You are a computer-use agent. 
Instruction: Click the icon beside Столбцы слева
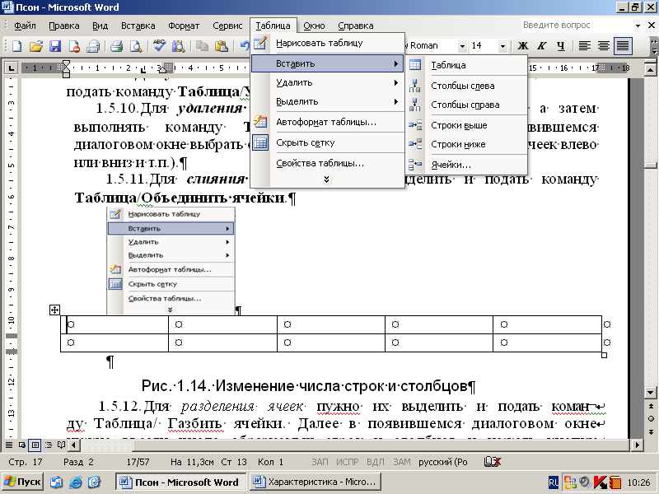point(415,86)
